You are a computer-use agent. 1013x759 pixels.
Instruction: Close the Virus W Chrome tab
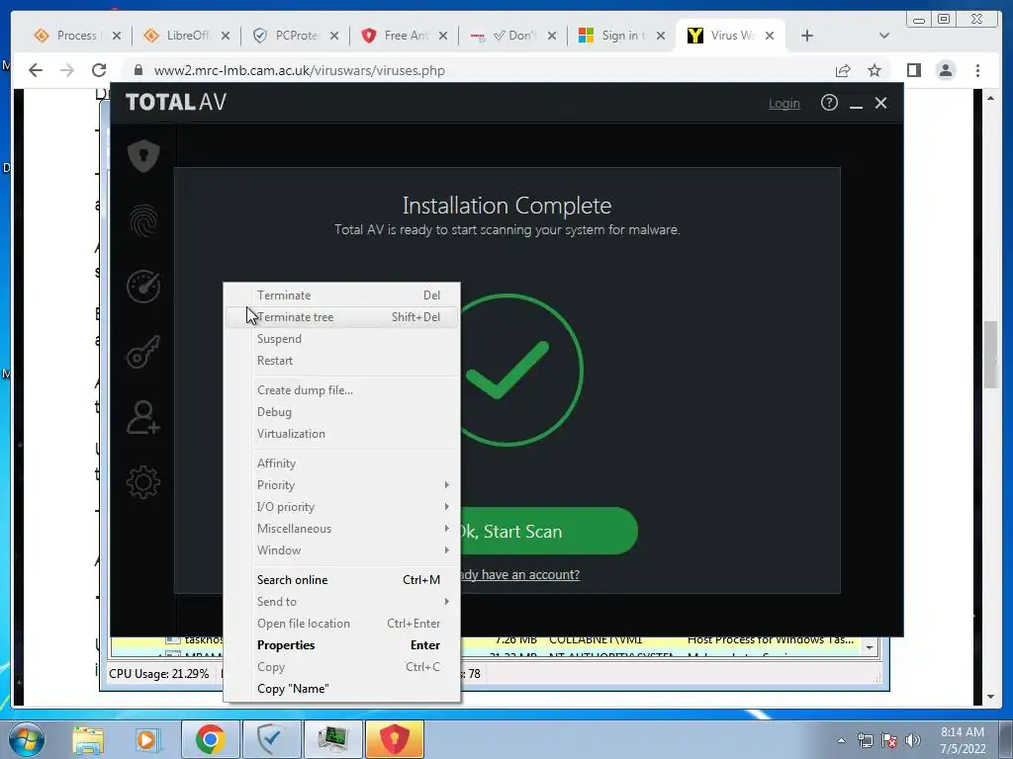point(770,36)
